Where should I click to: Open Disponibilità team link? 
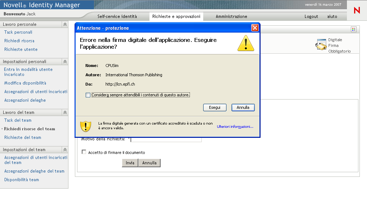click(x=22, y=180)
